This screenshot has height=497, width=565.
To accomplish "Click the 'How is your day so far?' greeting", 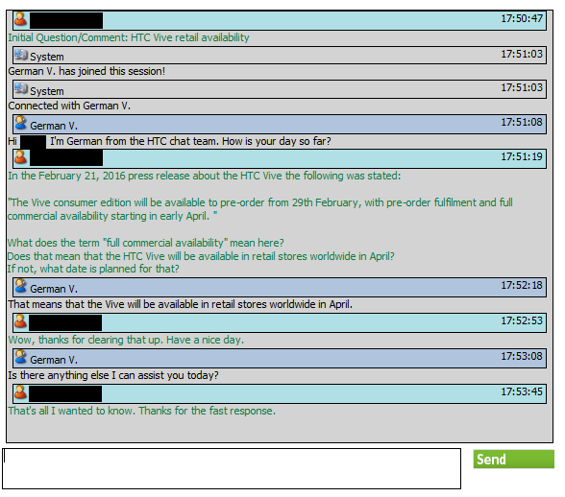I will [x=277, y=141].
